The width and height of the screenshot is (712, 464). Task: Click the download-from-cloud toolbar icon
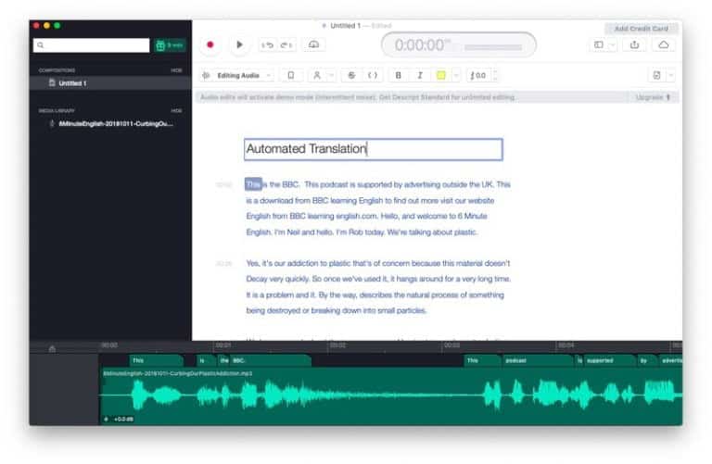313,44
